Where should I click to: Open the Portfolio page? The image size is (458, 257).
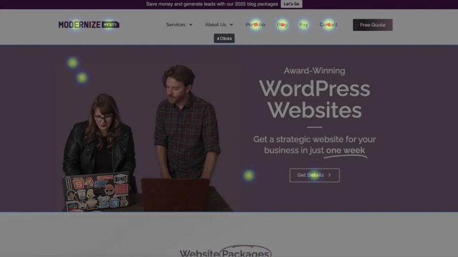click(255, 24)
